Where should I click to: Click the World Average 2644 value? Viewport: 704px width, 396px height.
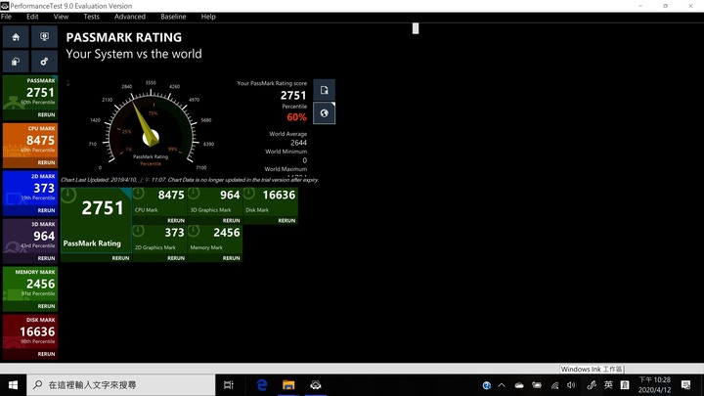[298, 143]
